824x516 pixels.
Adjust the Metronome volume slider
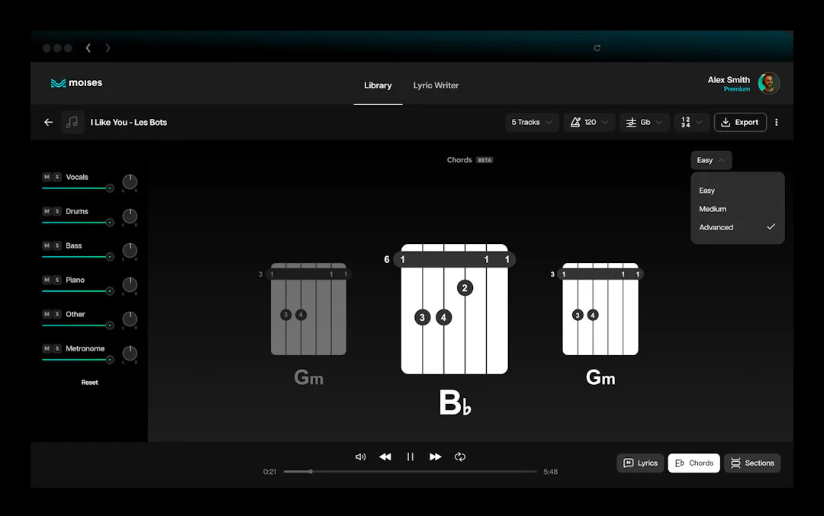tap(78, 360)
